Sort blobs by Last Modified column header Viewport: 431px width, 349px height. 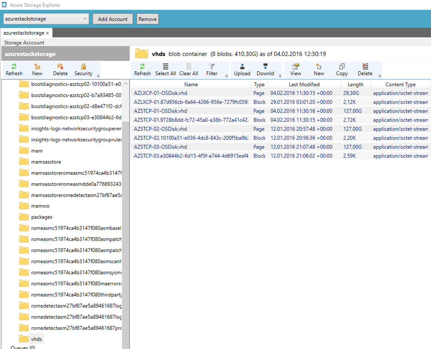(x=304, y=85)
